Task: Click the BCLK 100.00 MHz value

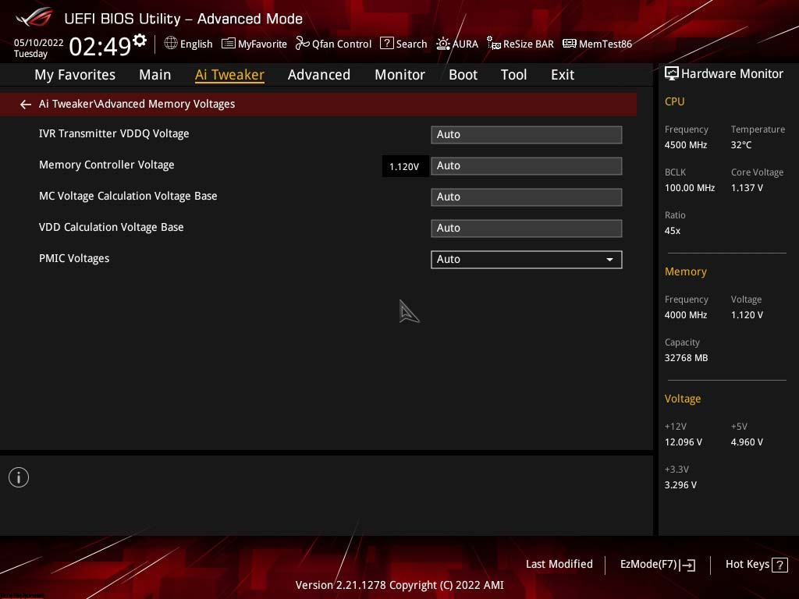Action: (x=690, y=188)
